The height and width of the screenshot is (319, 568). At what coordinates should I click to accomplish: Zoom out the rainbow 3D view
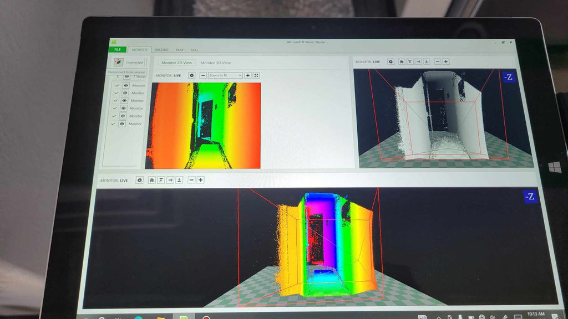191,180
